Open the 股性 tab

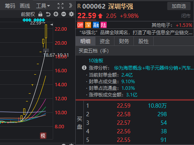144,41
